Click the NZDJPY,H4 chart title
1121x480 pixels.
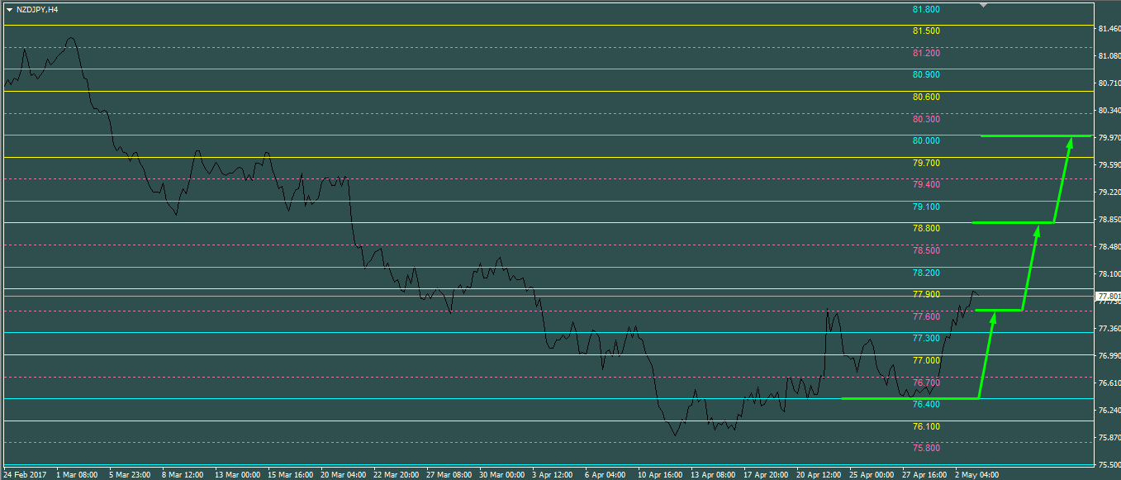coord(37,10)
